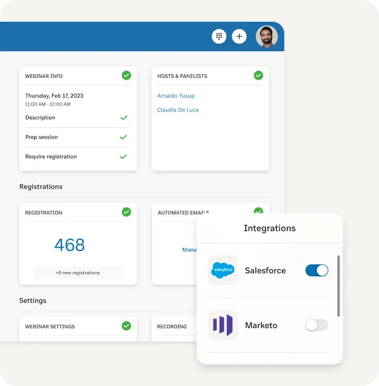Click the Integrations panel scrollbar

point(338,286)
